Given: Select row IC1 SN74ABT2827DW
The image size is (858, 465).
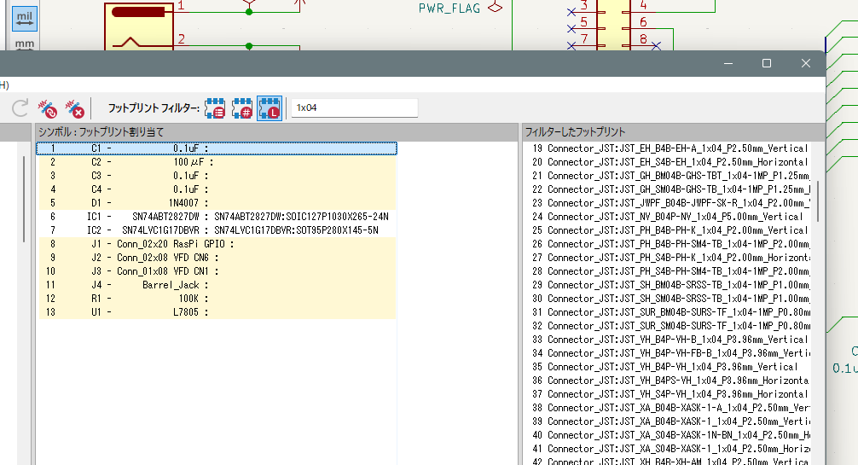Looking at the screenshot, I should click(217, 217).
